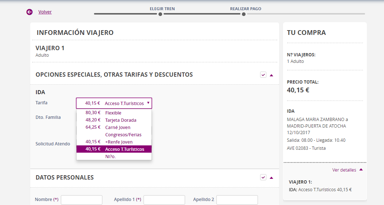The image size is (384, 205).
Task: Click the Dto. Familia label
Action: coord(48,117)
